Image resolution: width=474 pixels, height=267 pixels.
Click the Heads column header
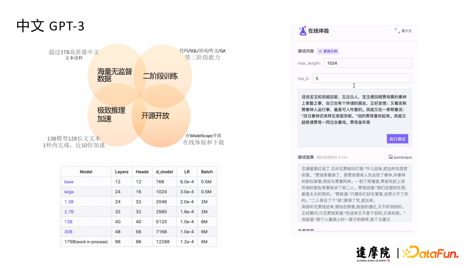(142, 172)
